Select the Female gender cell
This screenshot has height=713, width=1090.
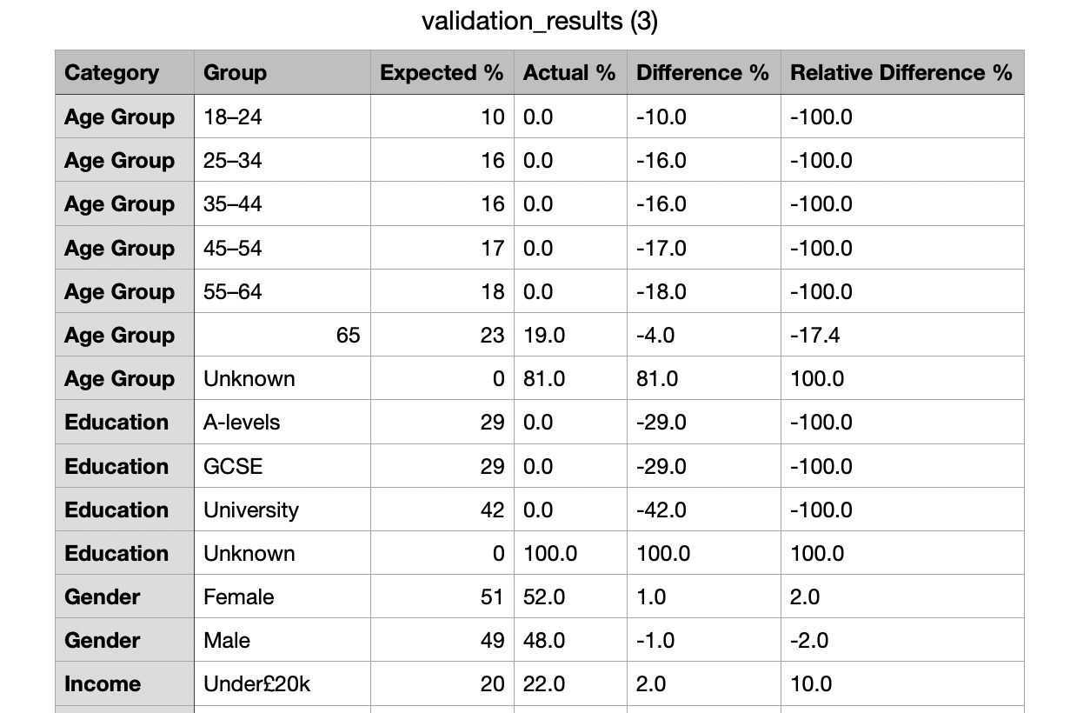click(x=239, y=597)
